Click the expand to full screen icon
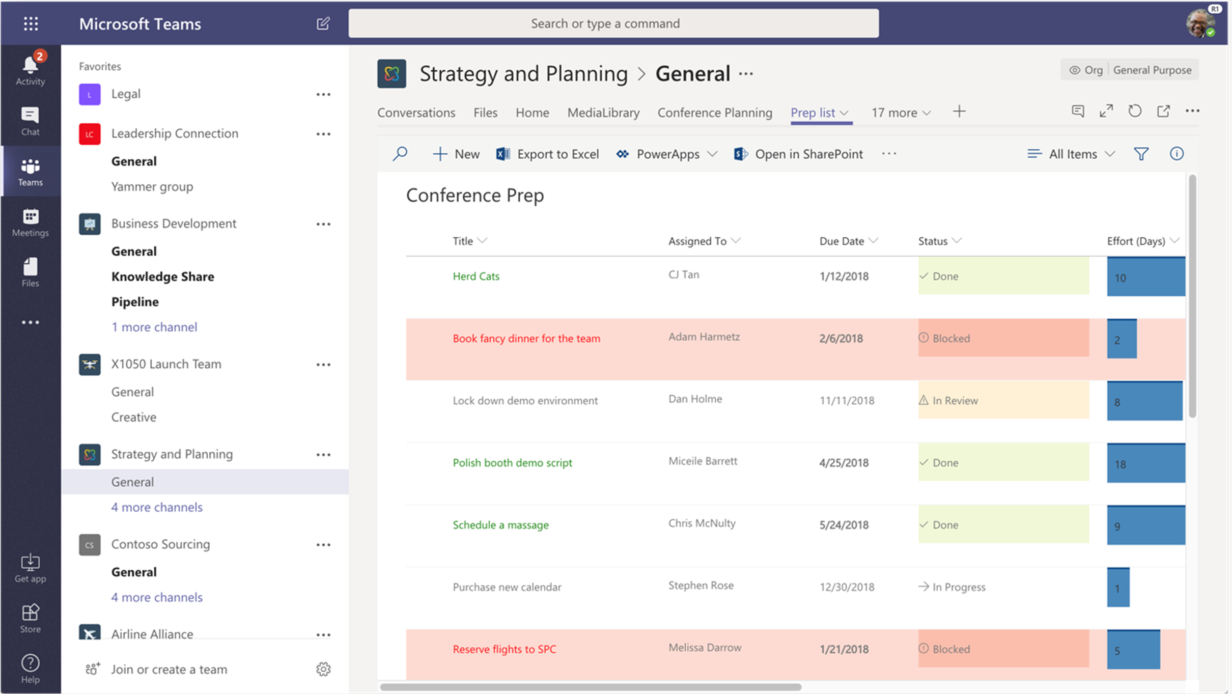Image resolution: width=1232 pixels, height=694 pixels. coord(1106,112)
